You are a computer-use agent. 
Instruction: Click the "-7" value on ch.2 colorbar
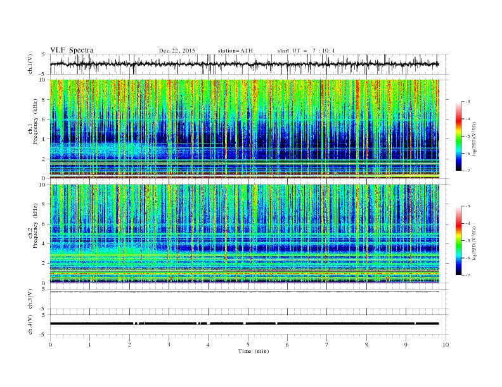pos(468,275)
